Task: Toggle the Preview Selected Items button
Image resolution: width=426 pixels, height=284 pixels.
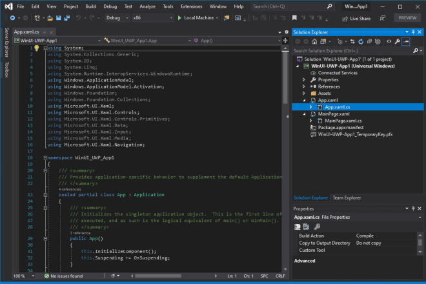Action: pyautogui.click(x=406, y=41)
